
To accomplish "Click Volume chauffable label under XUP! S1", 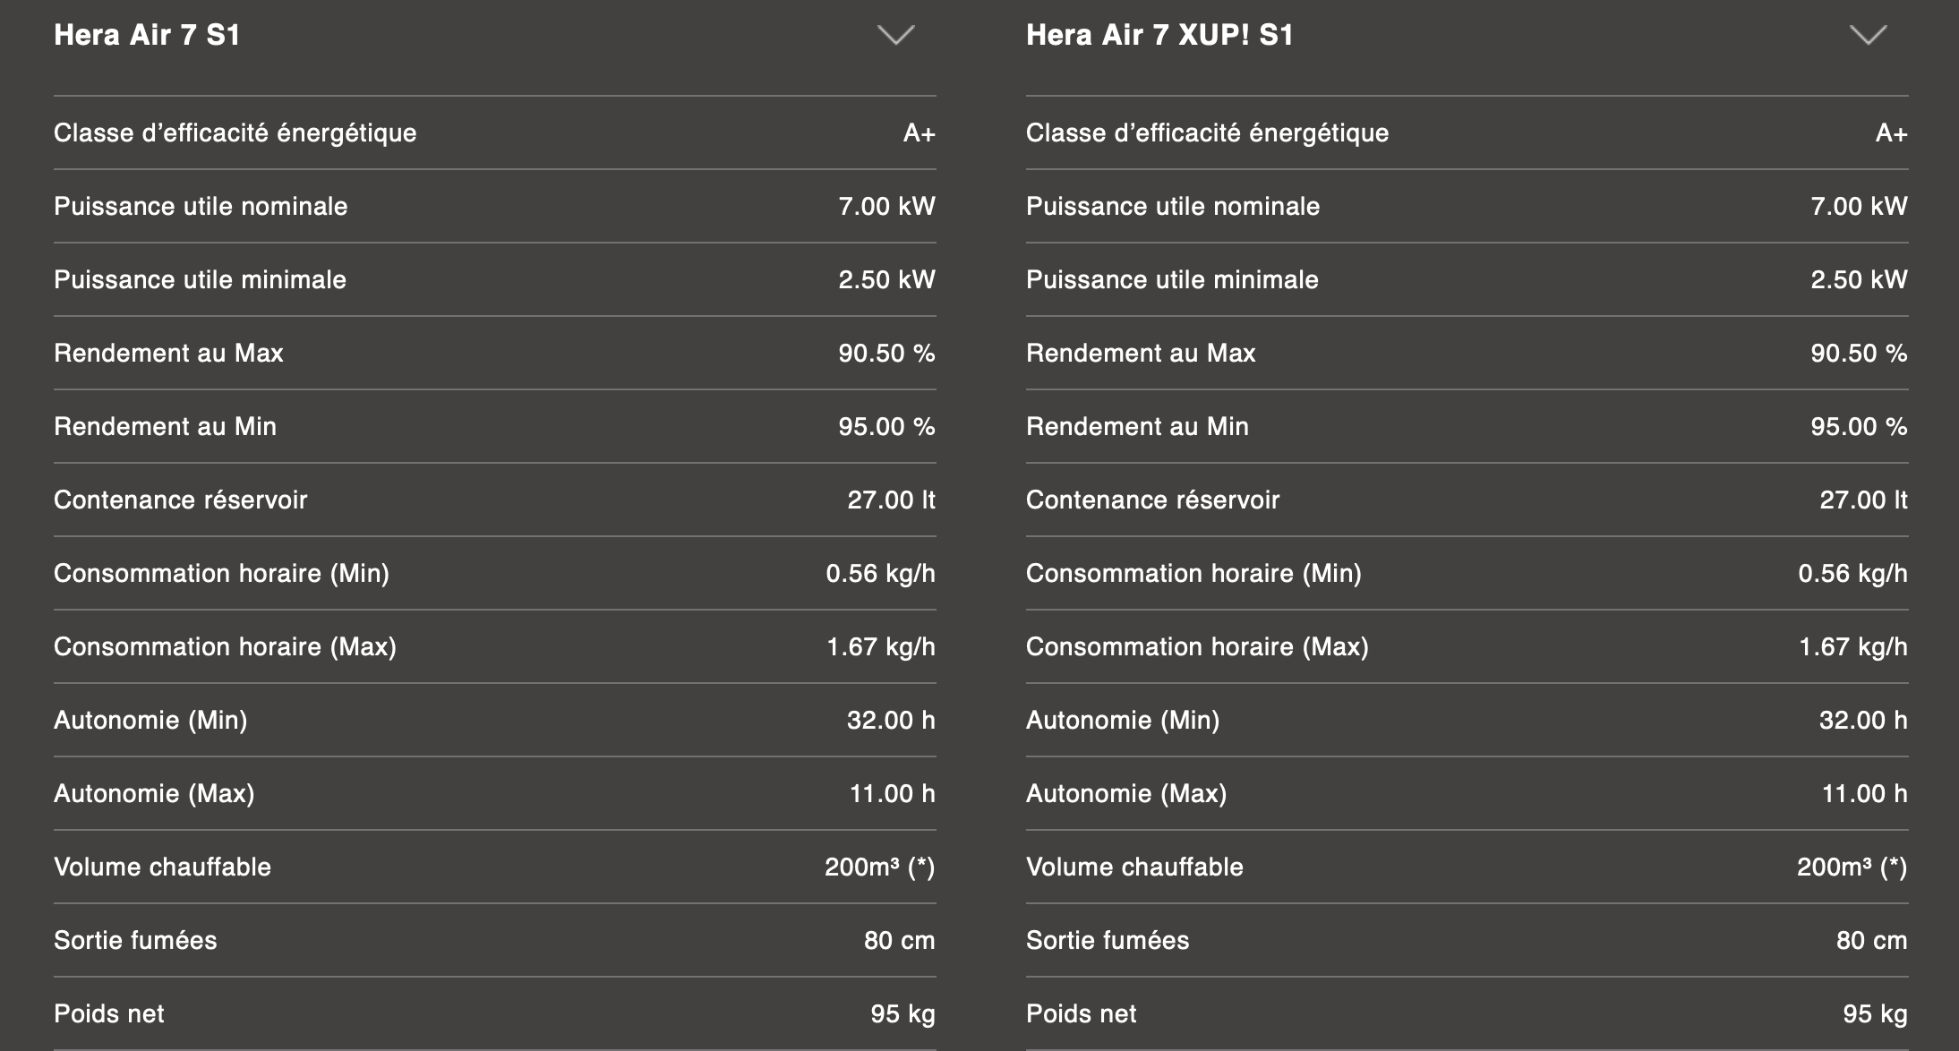I will (1134, 867).
